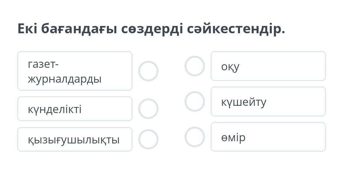Click the газет-журналдарды word card
339x183 pixels.
pos(75,71)
